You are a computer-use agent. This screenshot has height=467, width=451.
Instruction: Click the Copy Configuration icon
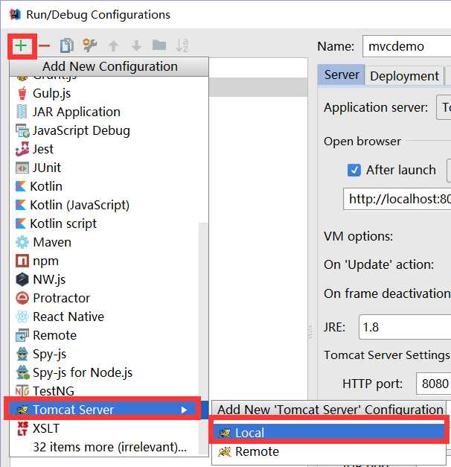click(67, 46)
